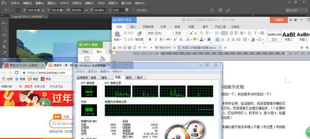Click the Sort A-Z icon in WPS Writer
The width and height of the screenshot is (310, 139).
coord(249,33)
